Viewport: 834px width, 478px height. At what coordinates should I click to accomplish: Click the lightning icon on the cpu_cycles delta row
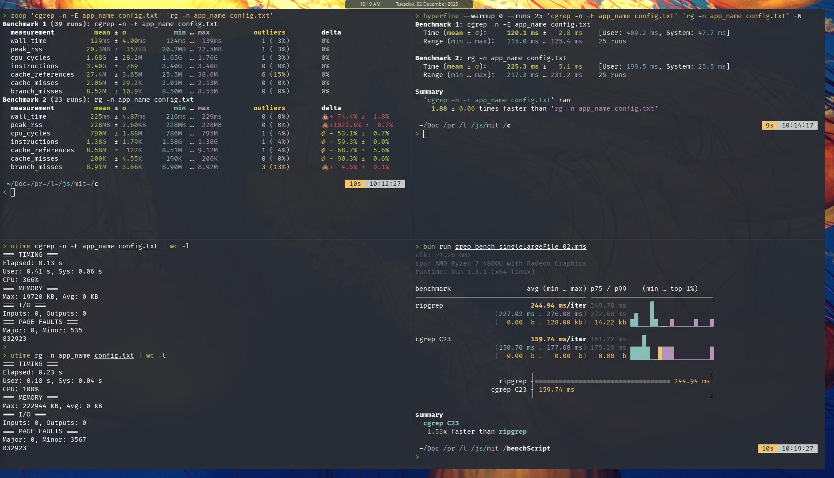click(x=324, y=134)
